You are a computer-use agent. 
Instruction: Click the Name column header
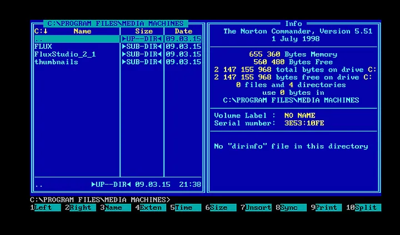point(82,32)
